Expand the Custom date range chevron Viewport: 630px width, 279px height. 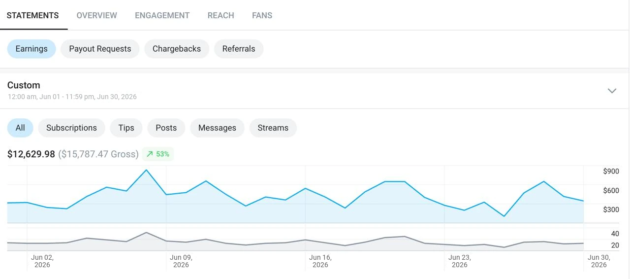612,91
